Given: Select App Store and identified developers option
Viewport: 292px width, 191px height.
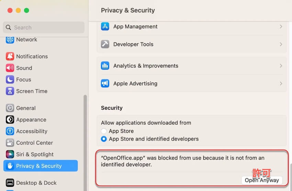Looking at the screenshot, I should point(104,139).
